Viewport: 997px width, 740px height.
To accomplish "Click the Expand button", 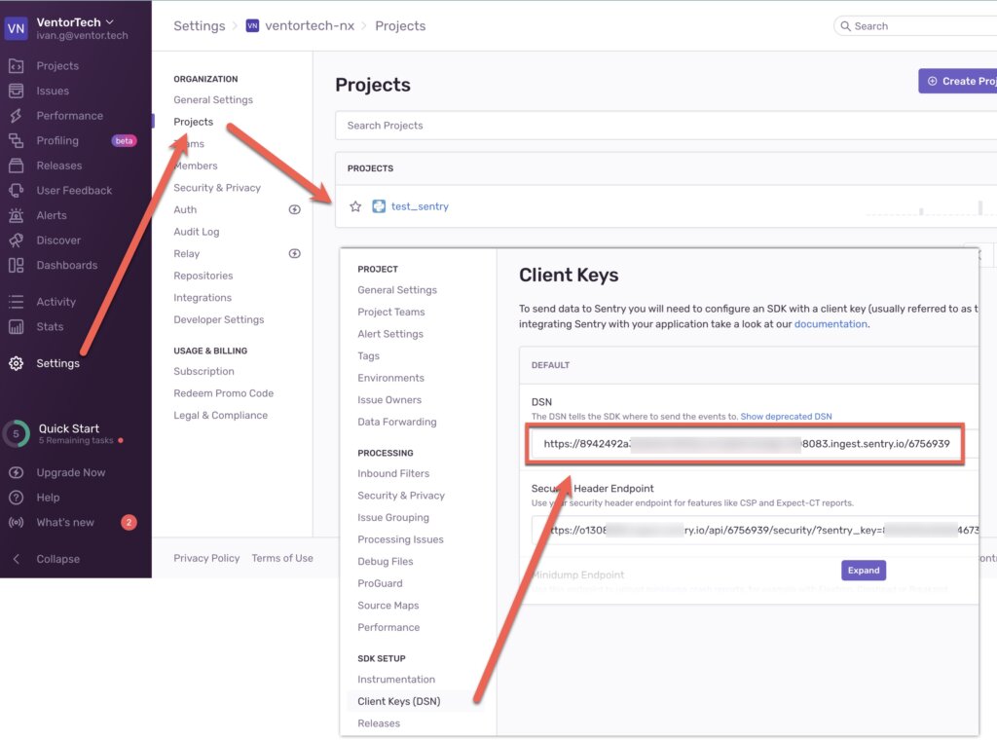I will pyautogui.click(x=864, y=571).
